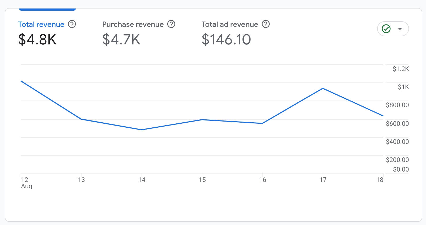The height and width of the screenshot is (225, 426).
Task: Click the Purchase revenue help question icon
Action: tap(171, 24)
